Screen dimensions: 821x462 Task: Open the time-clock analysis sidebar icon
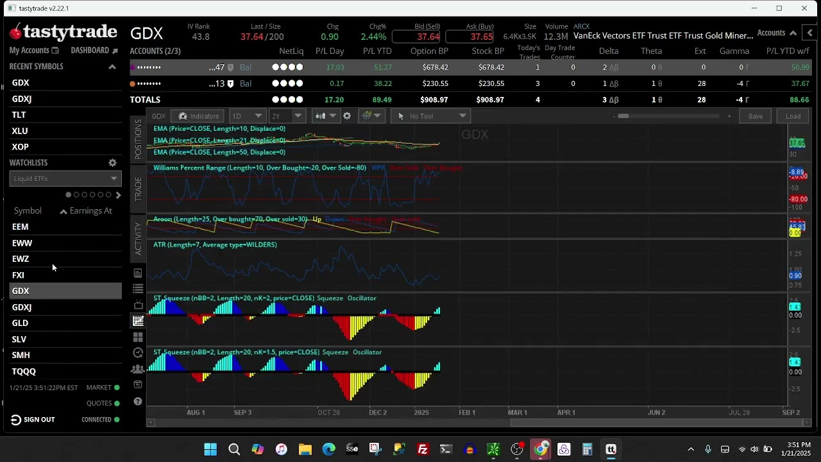point(138,353)
